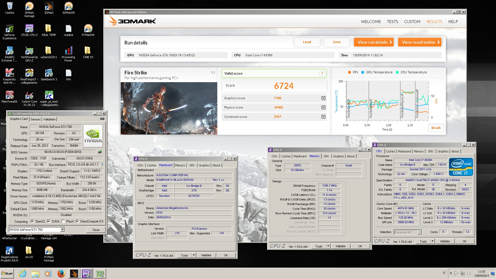Click the GPU Temperature blue legend swatch
The image size is (496, 279).
click(363, 72)
